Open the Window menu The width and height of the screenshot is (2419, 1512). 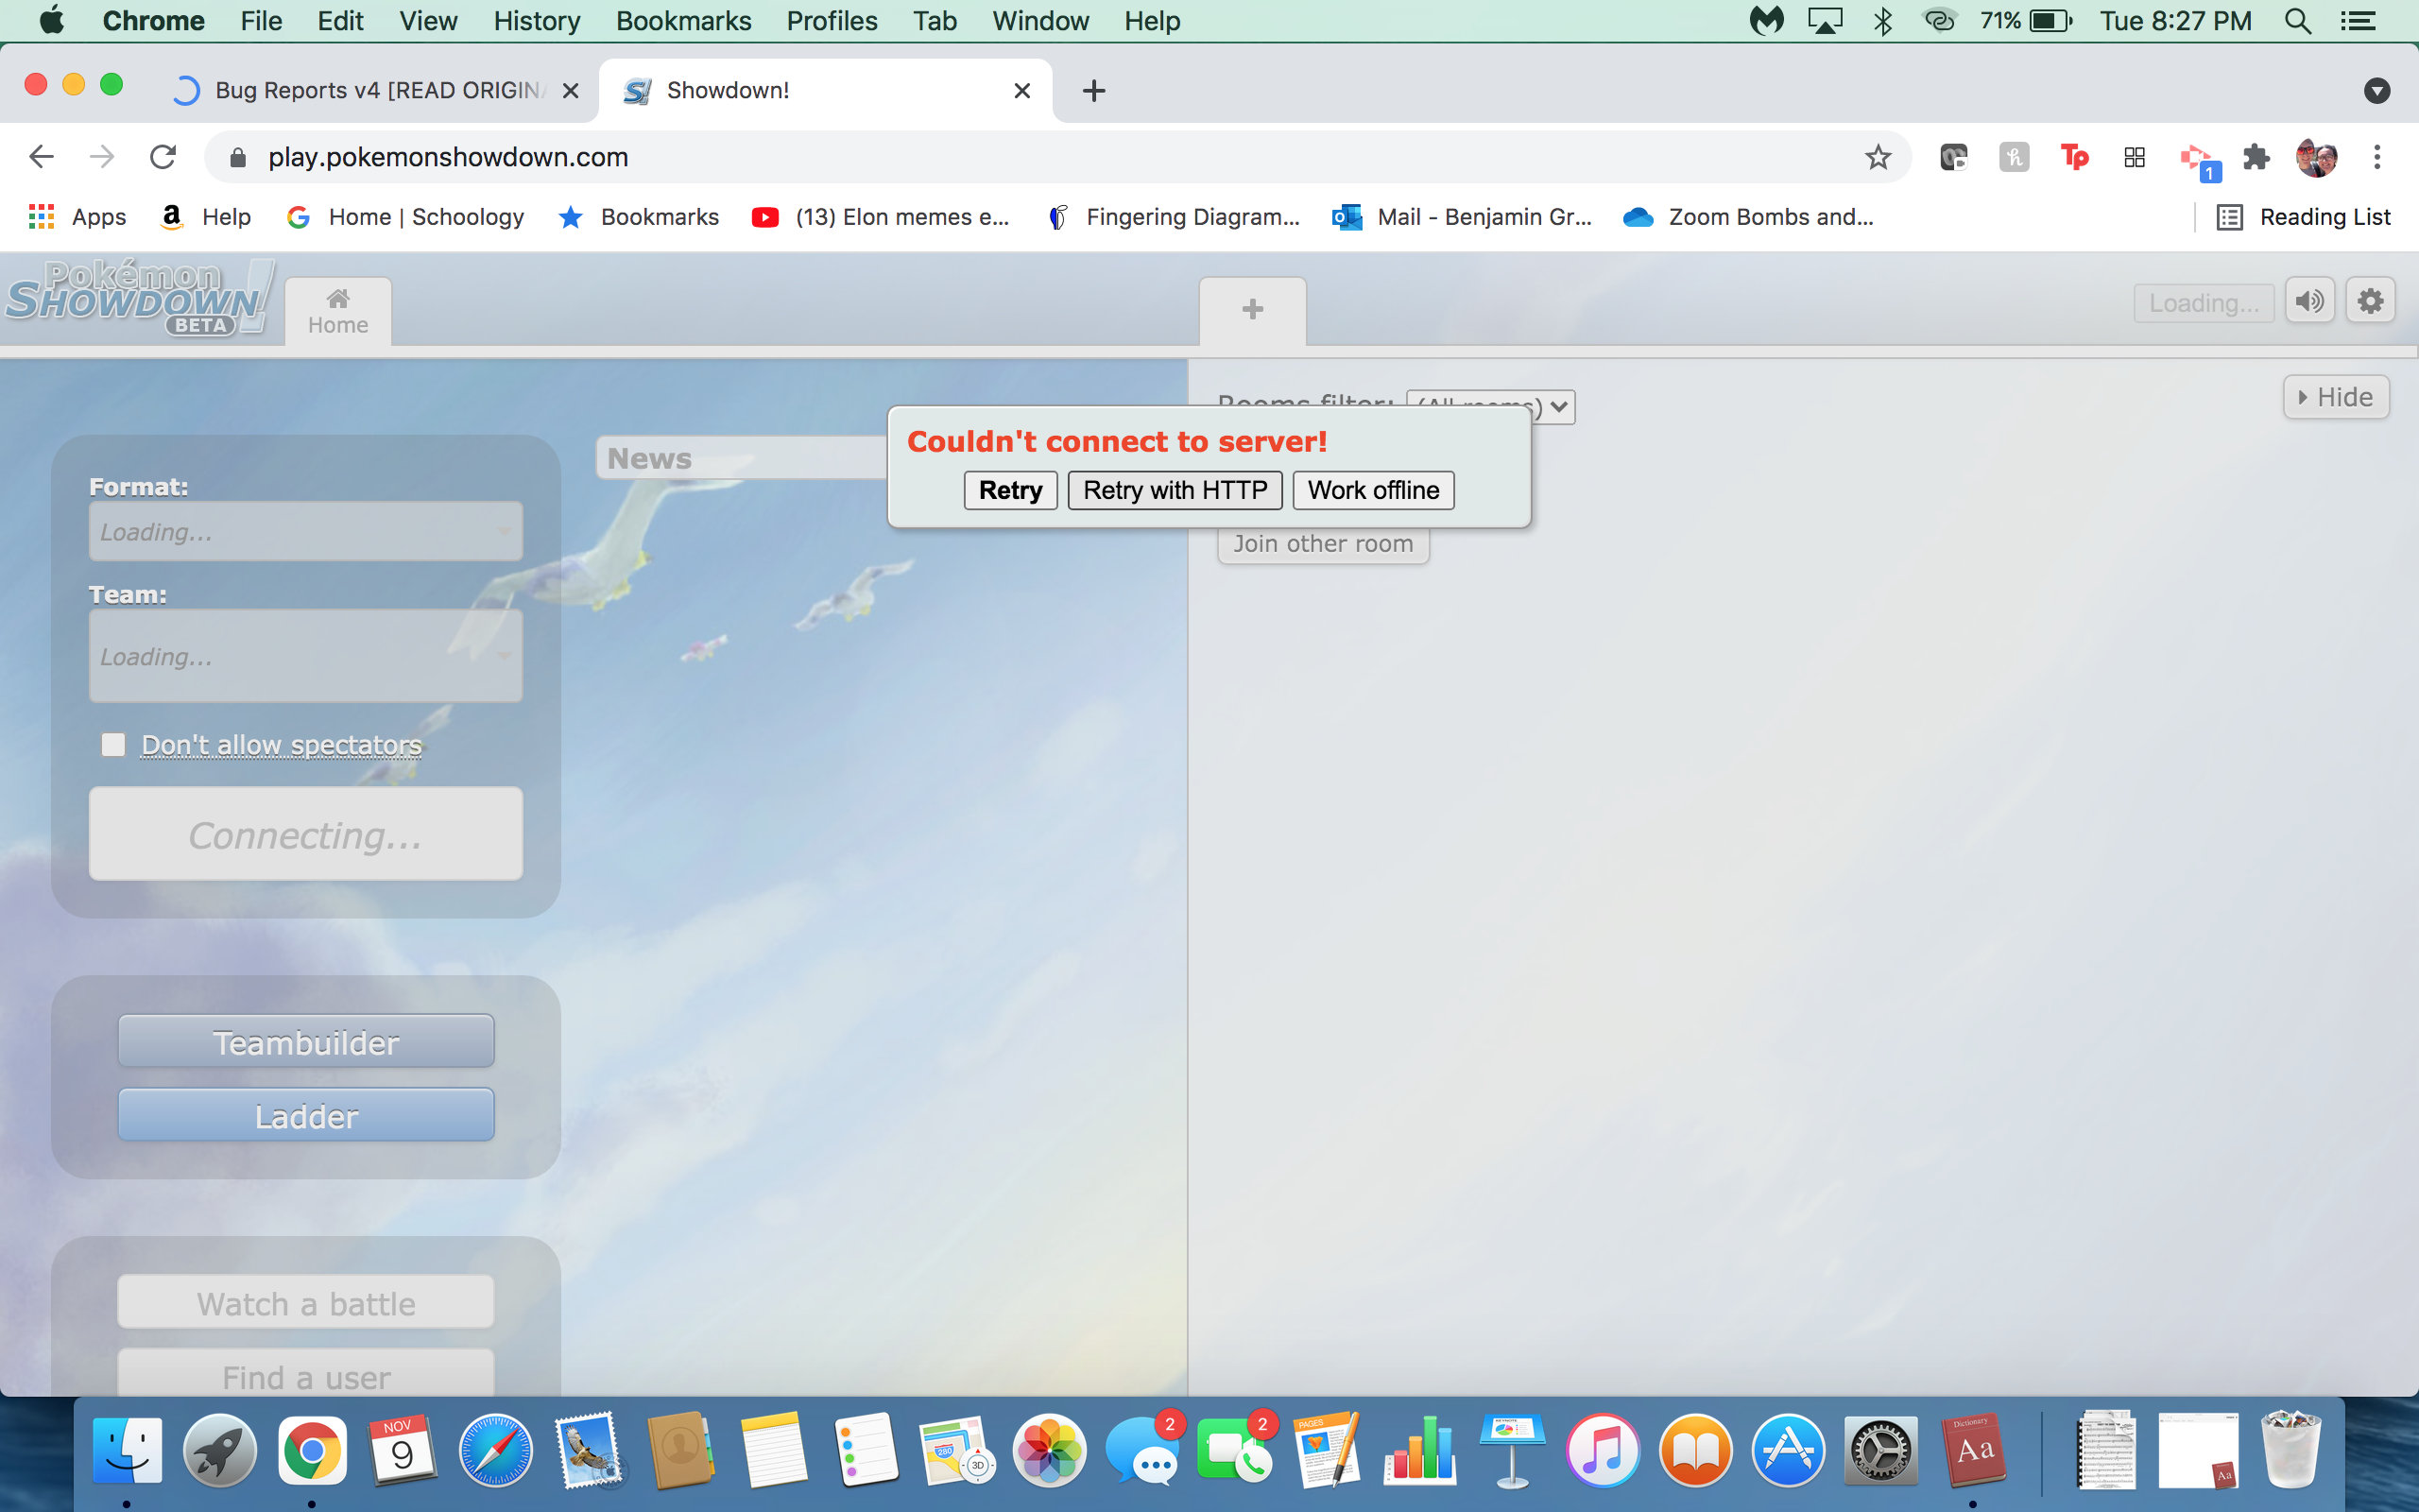(x=1039, y=21)
